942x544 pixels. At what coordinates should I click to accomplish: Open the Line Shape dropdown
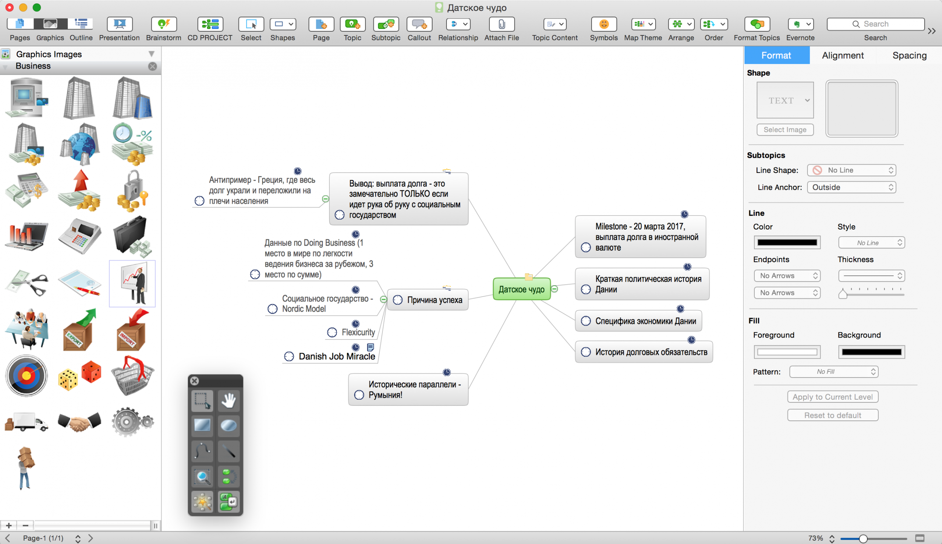click(x=851, y=170)
